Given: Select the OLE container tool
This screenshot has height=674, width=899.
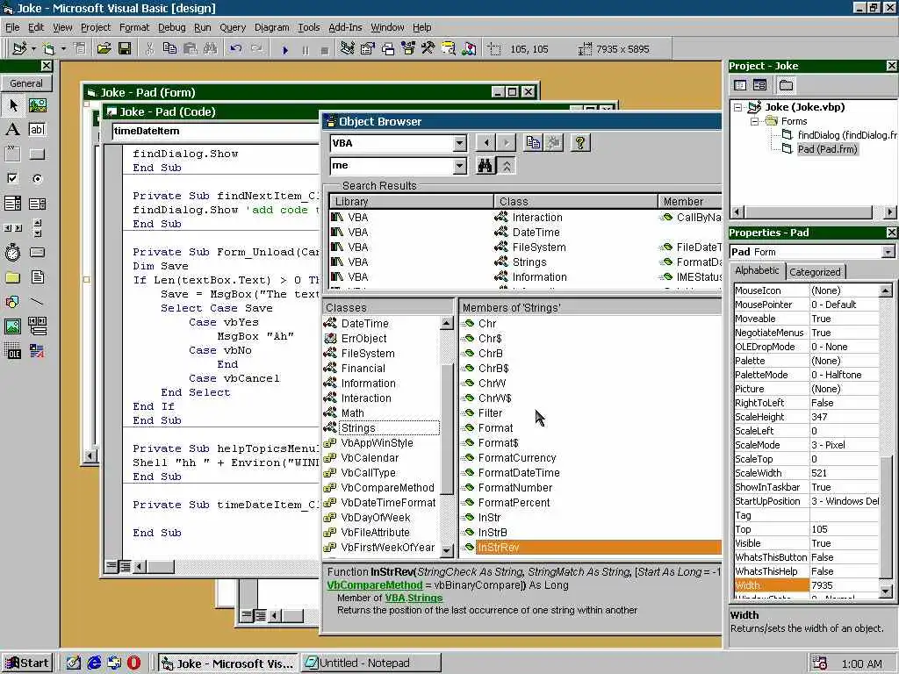Looking at the screenshot, I should point(13,351).
